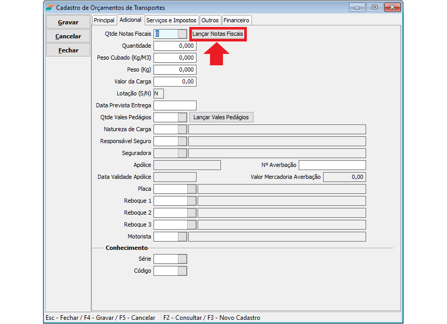Click the application icon in title bar
The height and width of the screenshot is (324, 447).
[49, 7]
